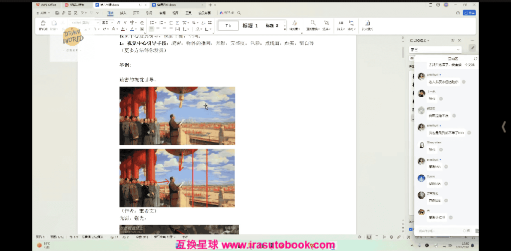Open the font size dropdown

[x=112, y=22]
